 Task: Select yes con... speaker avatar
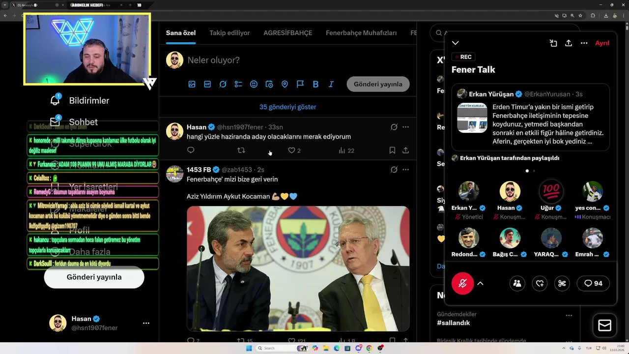pyautogui.click(x=593, y=191)
